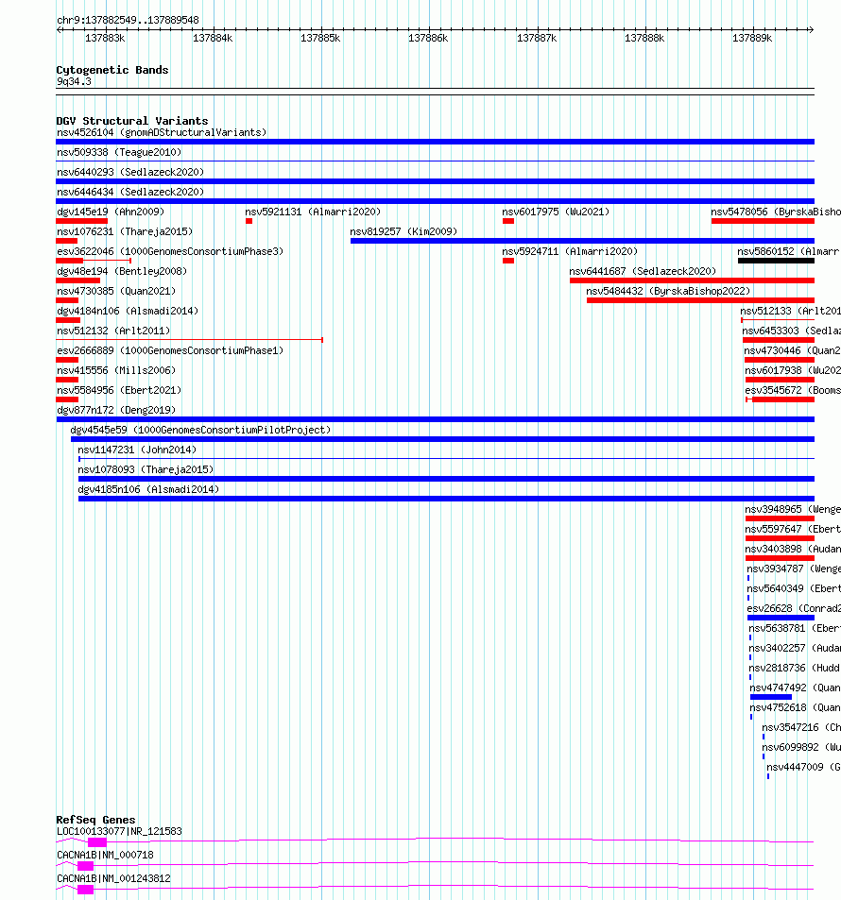Click nsv1076231 (Thareja2015) label
This screenshot has height=900, width=841.
click(x=125, y=232)
